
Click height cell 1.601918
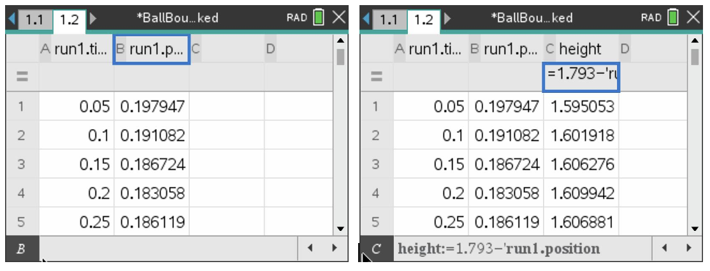[x=581, y=135]
